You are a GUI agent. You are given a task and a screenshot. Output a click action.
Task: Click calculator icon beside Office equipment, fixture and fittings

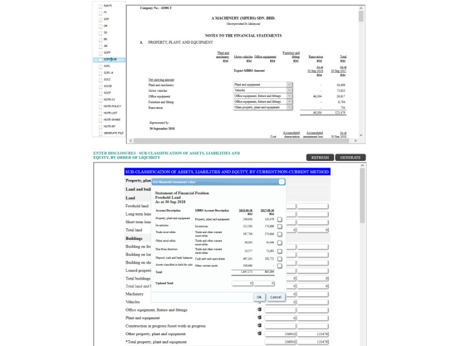259,310
